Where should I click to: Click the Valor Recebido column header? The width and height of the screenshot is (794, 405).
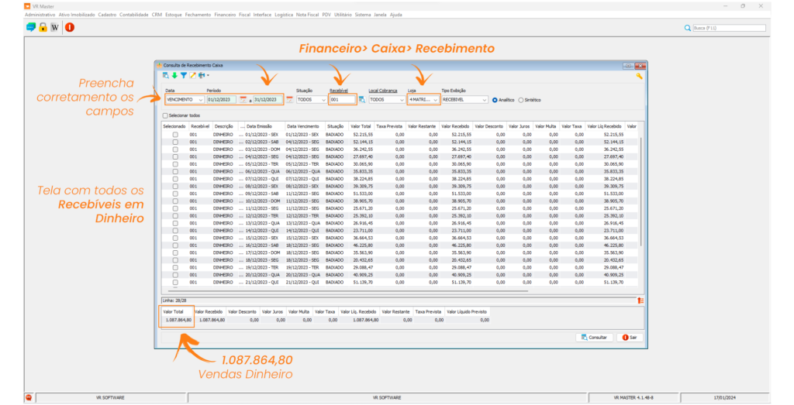(455, 126)
